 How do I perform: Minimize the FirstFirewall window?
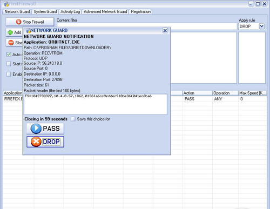251,4
